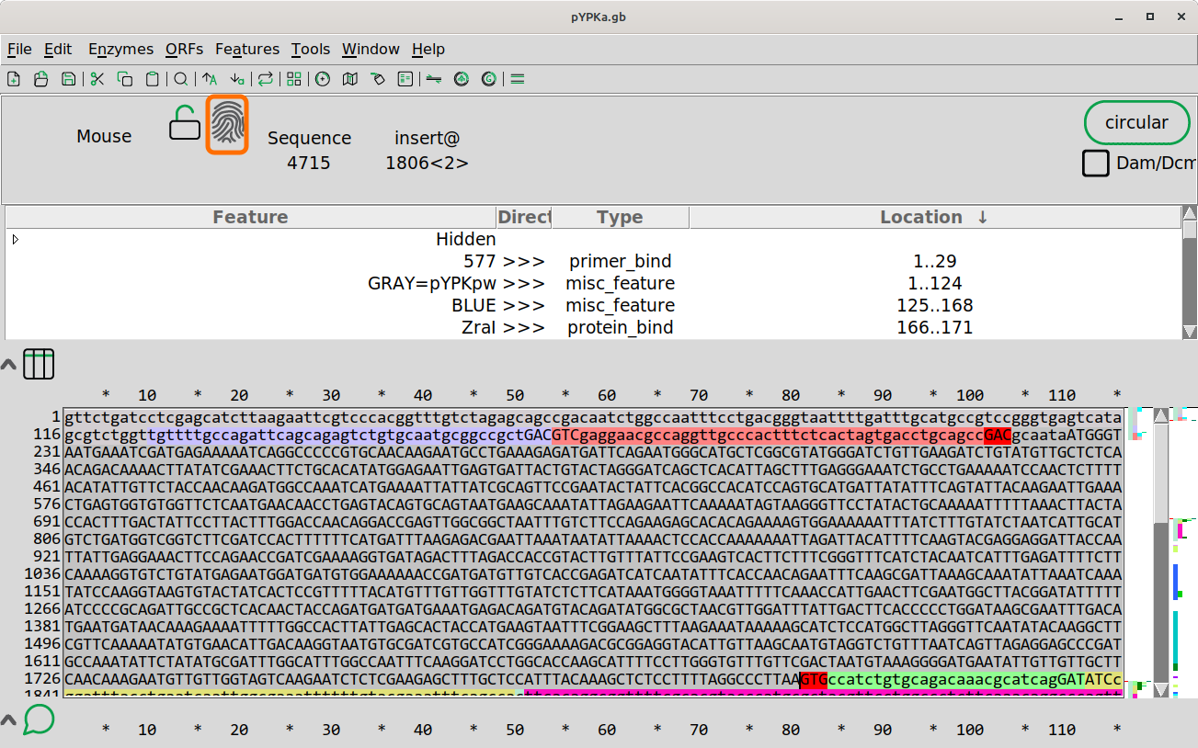Click the scissors cut icon
The image size is (1198, 748).
point(97,79)
